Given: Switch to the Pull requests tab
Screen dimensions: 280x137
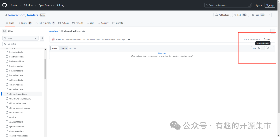Looking at the screenshot, I should [45, 23].
